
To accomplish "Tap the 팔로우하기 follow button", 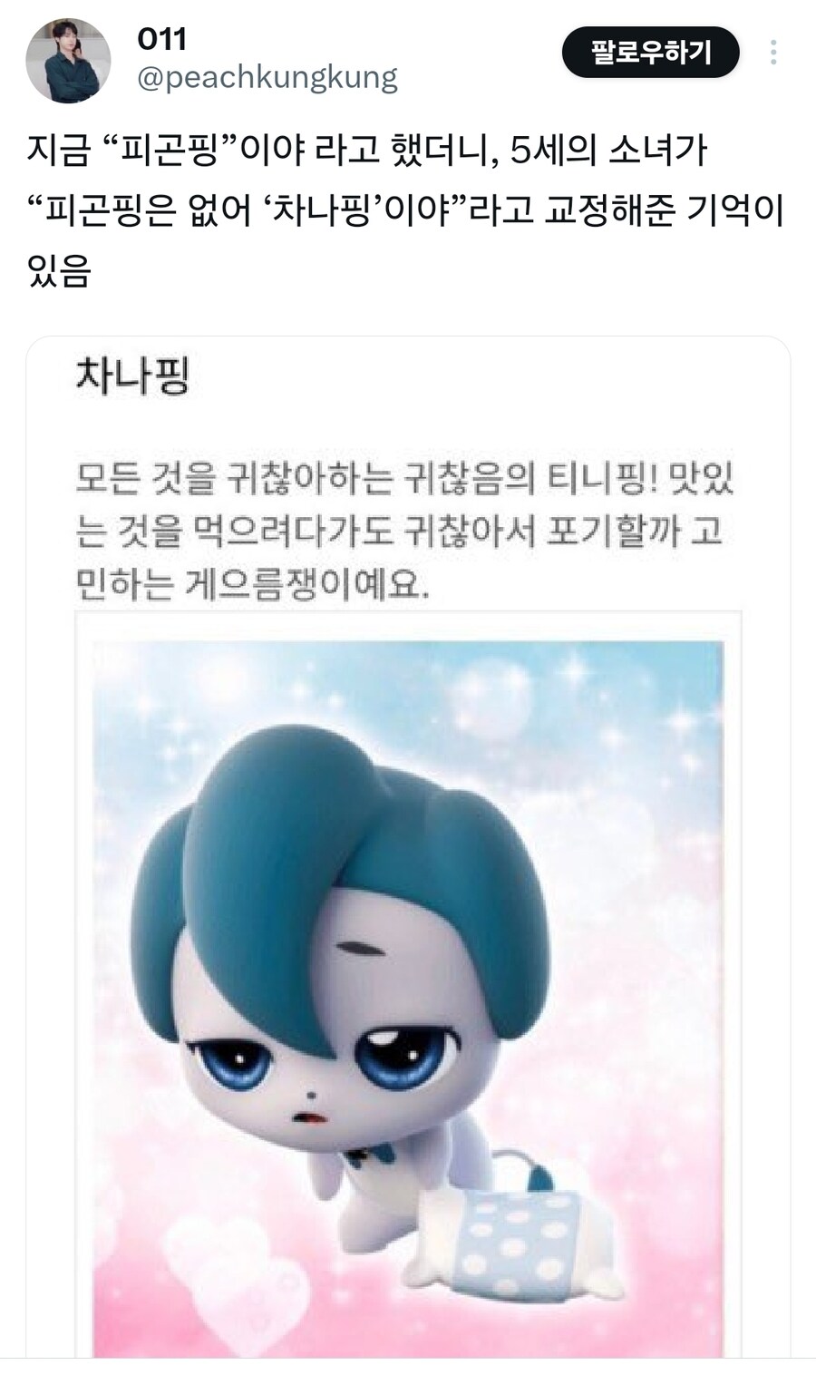I will coord(651,52).
